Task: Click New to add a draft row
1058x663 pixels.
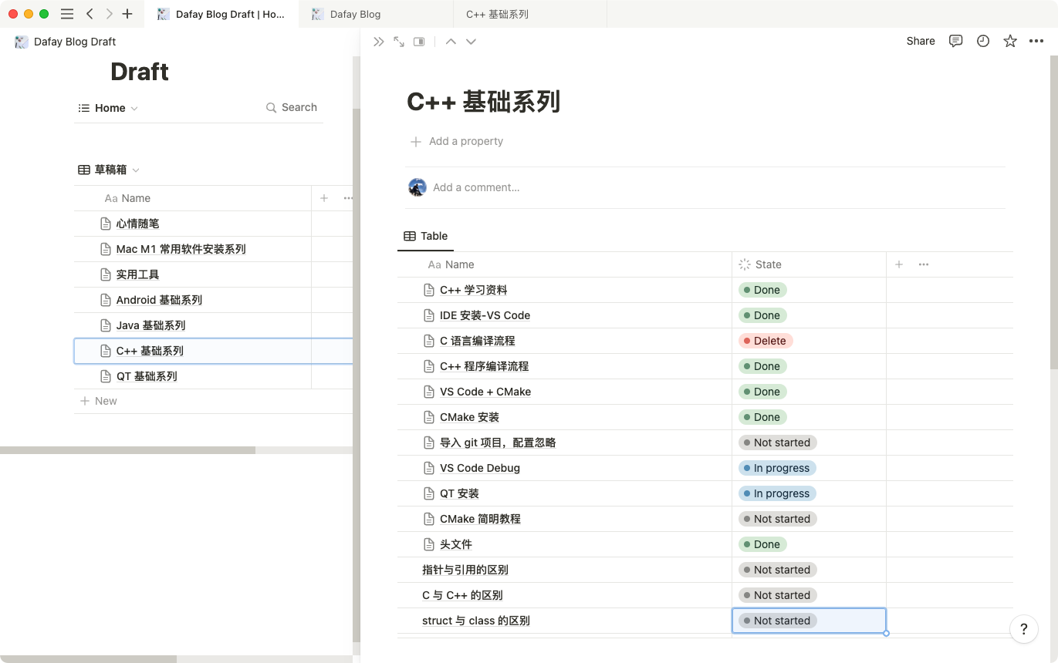Action: [x=99, y=401]
